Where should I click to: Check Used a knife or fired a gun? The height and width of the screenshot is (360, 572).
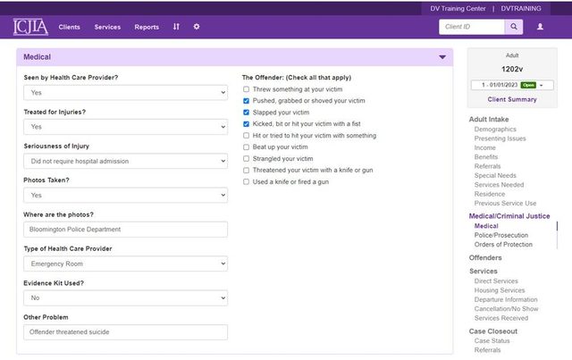247,181
